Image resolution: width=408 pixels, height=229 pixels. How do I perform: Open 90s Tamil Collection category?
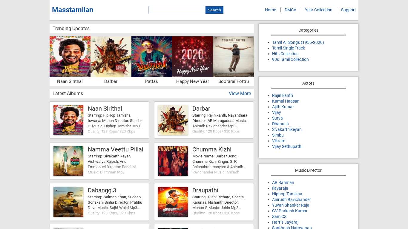coord(290,59)
